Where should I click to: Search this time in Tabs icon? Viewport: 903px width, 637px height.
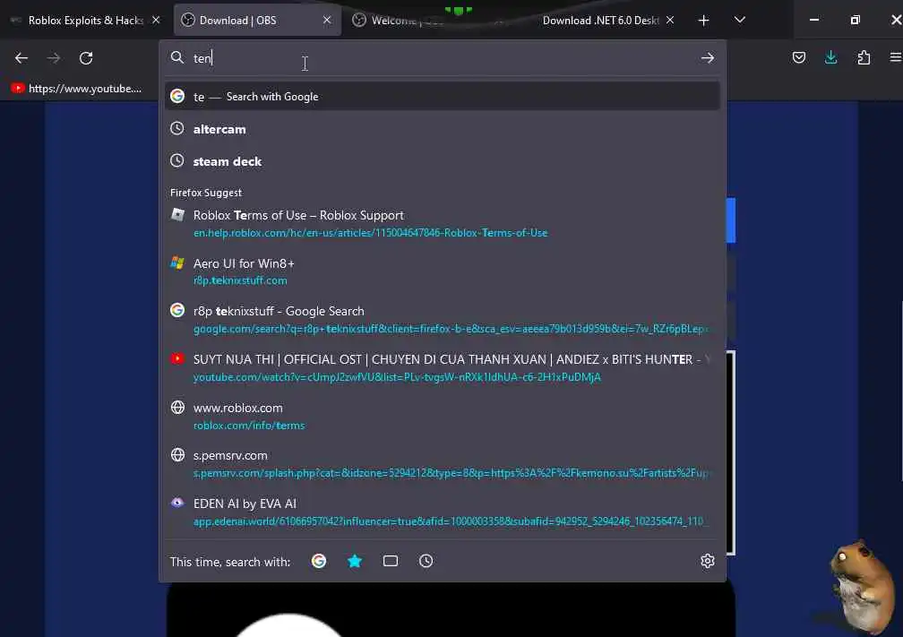(x=391, y=561)
